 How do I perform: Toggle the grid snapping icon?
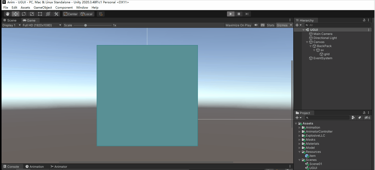[101, 14]
